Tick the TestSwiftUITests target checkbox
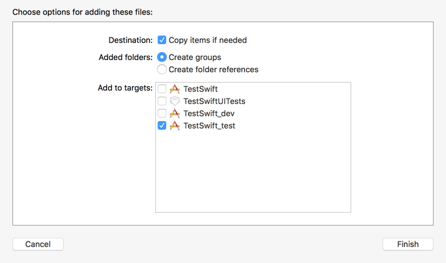446x263 pixels. 162,101
